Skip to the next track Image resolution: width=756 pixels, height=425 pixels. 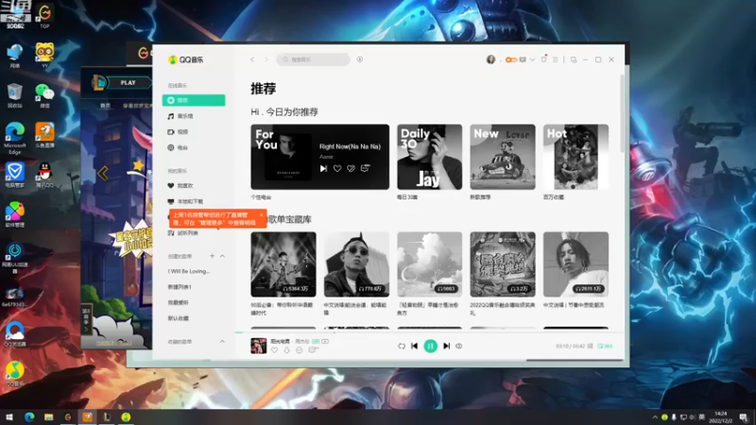pos(446,346)
